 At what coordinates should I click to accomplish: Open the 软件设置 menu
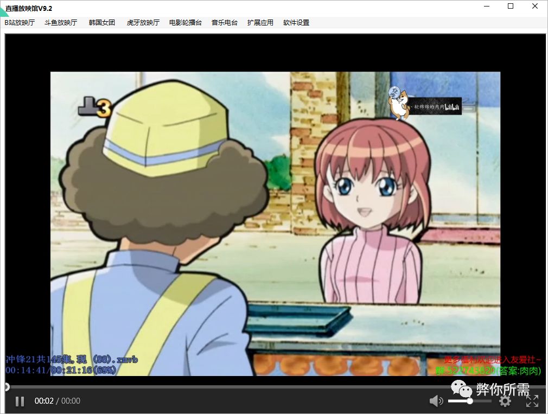(x=296, y=23)
